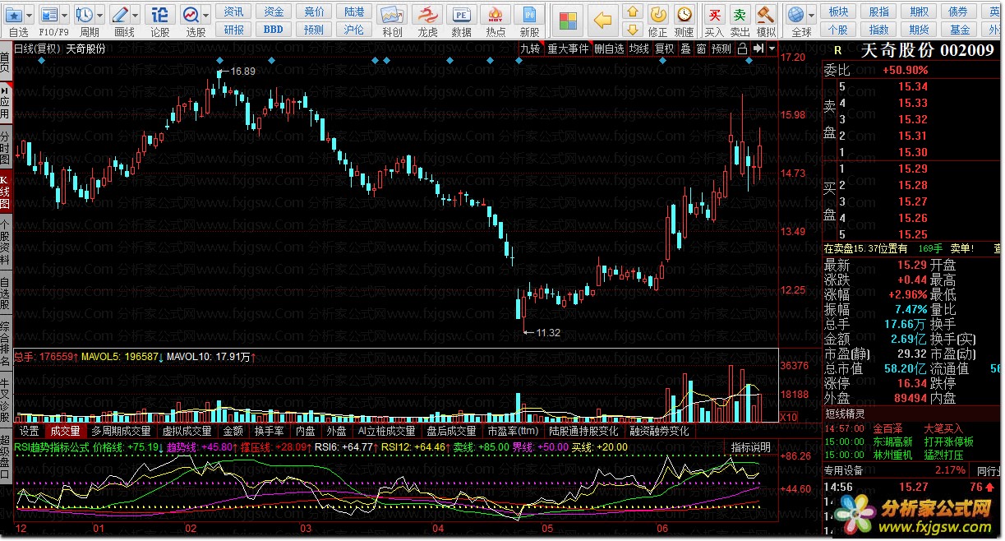This screenshot has height=541, width=1005.
Task: Switch to 分时图 sidebar tab
Action: pyautogui.click(x=6, y=146)
